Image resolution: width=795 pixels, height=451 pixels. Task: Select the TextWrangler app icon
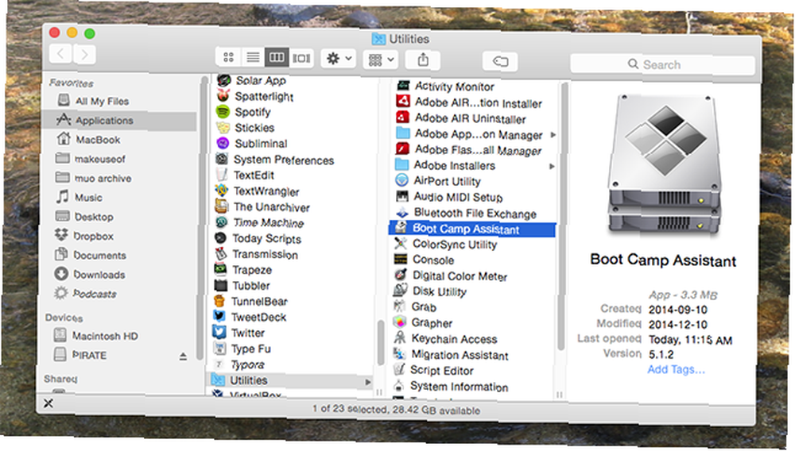click(222, 191)
